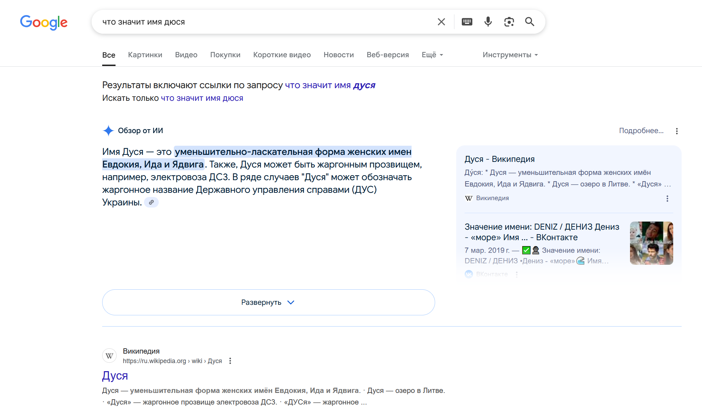Switch to the Покупки tab
This screenshot has height=414, width=702.
(225, 55)
